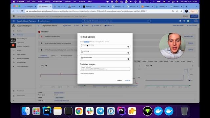Open the Google Cloud navigation hamburger menu
The image size is (210, 118).
[14, 21]
